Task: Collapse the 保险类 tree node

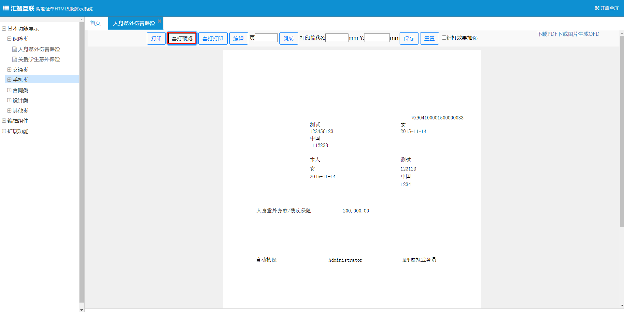Action: coord(9,39)
